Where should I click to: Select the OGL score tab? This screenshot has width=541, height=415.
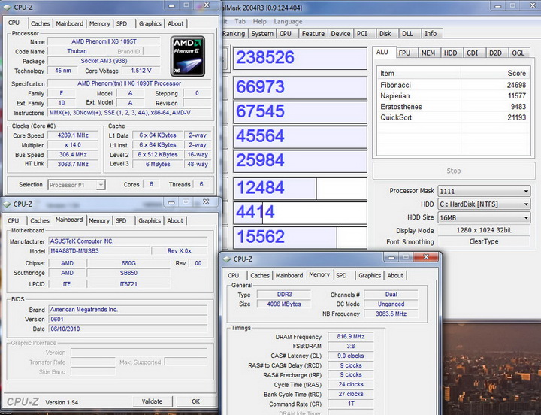pyautogui.click(x=518, y=53)
